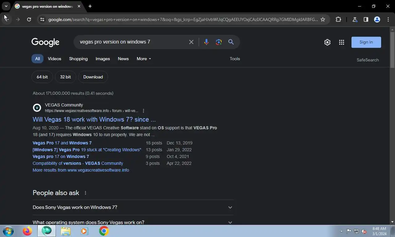This screenshot has height=237, width=395.
Task: Open 'Vegas Pro 19 stuck at Creating Windows' sublink
Action: coord(87,150)
